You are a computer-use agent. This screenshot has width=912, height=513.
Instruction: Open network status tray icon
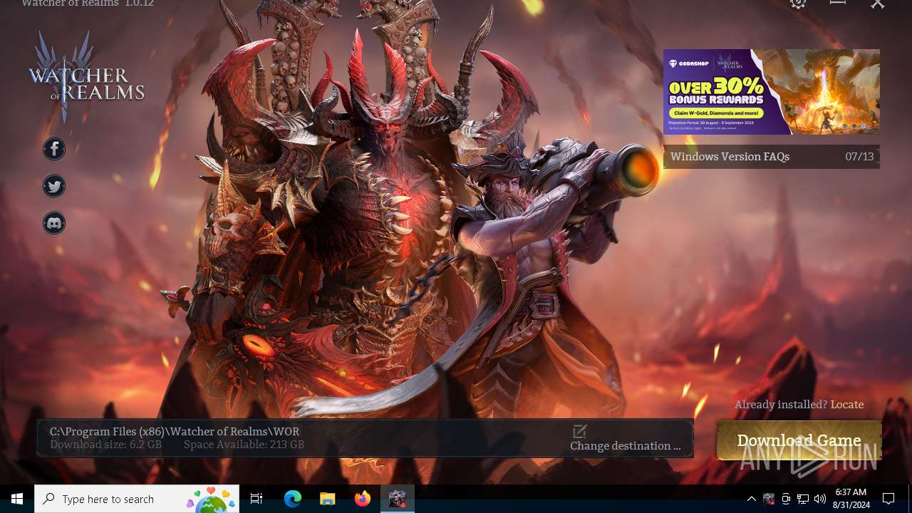point(803,499)
